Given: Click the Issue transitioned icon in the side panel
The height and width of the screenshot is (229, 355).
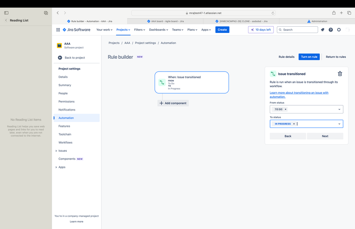Looking at the screenshot, I should [273, 74].
